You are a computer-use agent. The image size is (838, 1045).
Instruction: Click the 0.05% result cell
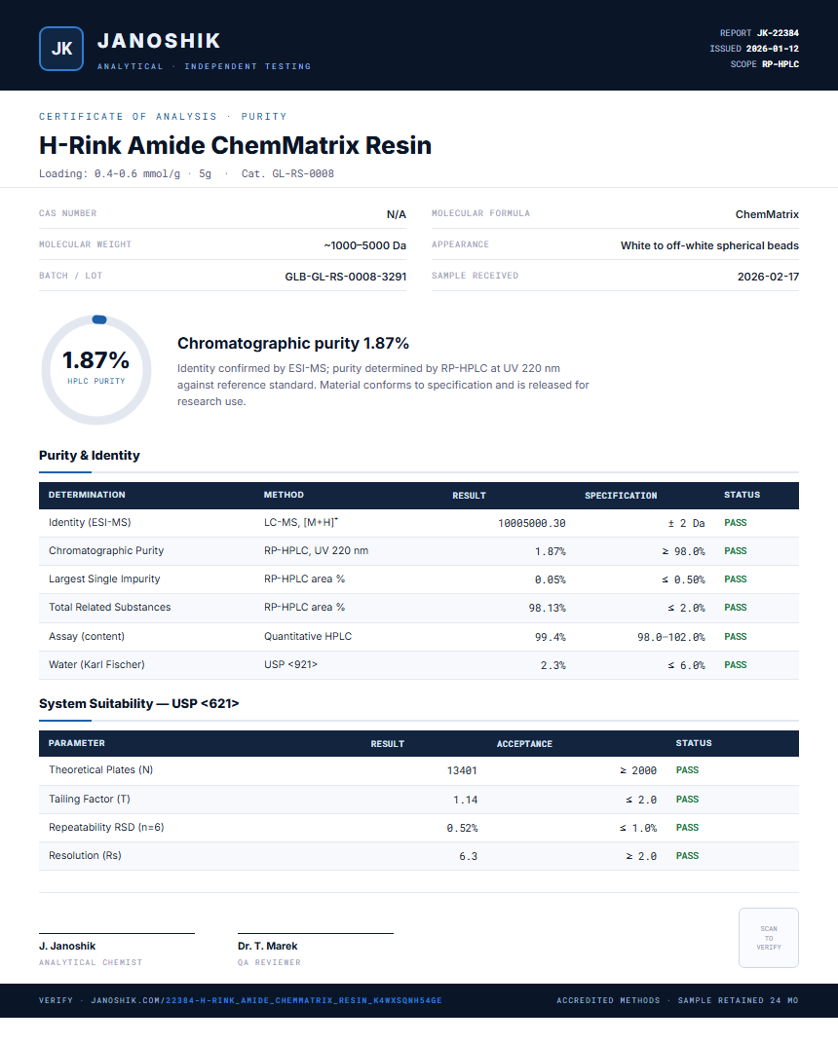click(550, 579)
